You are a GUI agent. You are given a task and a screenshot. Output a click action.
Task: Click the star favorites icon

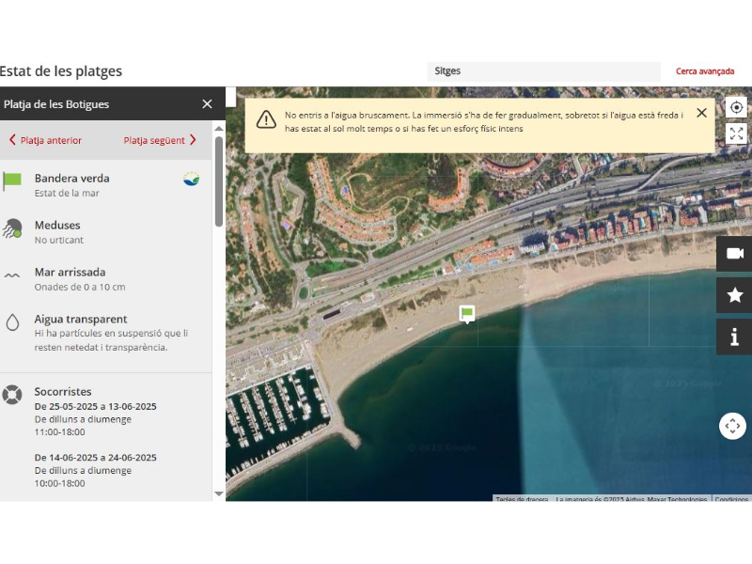734,295
